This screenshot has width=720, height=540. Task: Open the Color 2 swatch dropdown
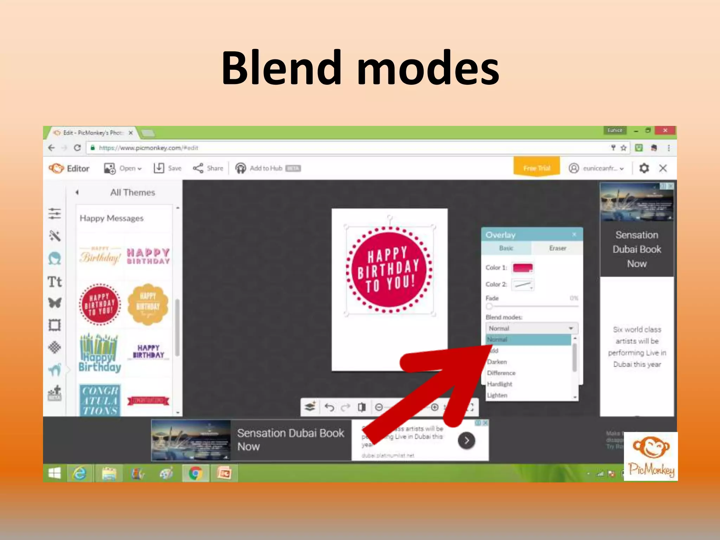coord(523,284)
